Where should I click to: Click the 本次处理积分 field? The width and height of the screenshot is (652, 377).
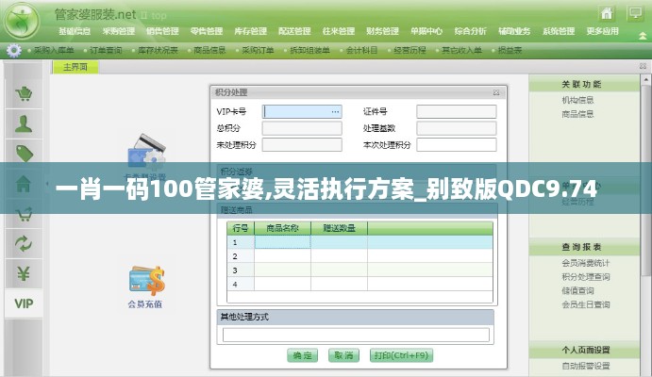click(457, 144)
